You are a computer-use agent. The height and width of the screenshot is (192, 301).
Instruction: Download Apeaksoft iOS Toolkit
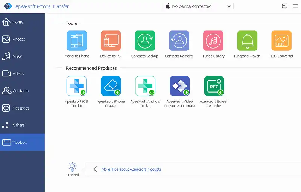(x=77, y=86)
